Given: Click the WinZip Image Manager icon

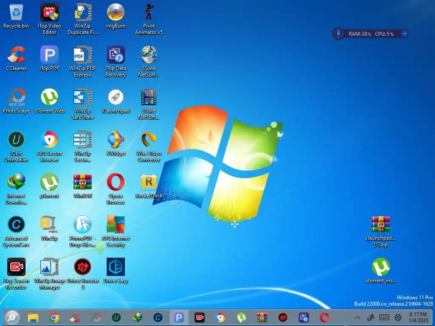Looking at the screenshot, I should 49,274.
